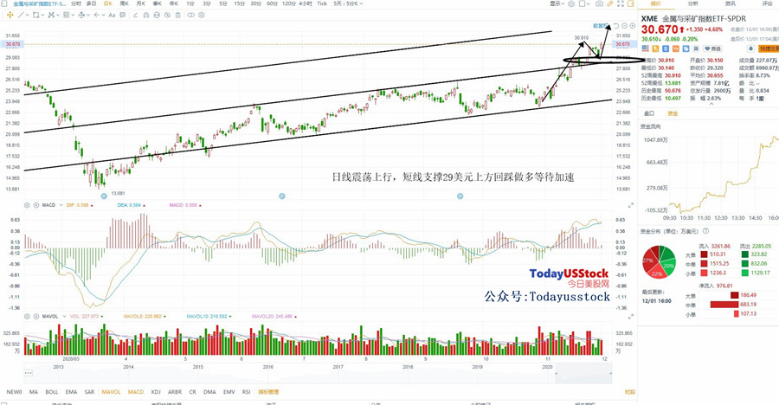The width and height of the screenshot is (779, 405).
Task: Select the move/pan crosshair drawing tool
Action: pos(10,15)
